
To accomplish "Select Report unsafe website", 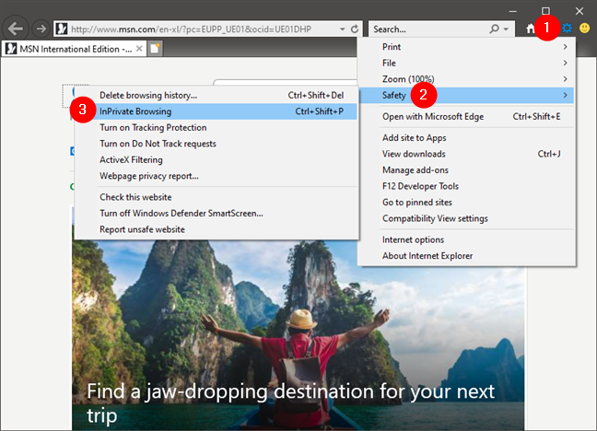I will point(216,229).
